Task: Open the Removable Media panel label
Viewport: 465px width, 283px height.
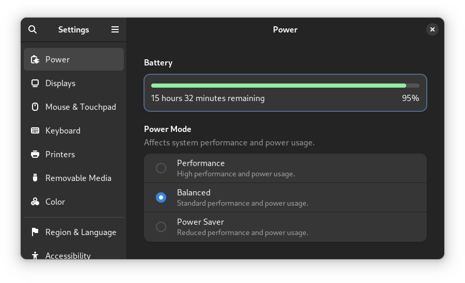Action: pyautogui.click(x=78, y=178)
